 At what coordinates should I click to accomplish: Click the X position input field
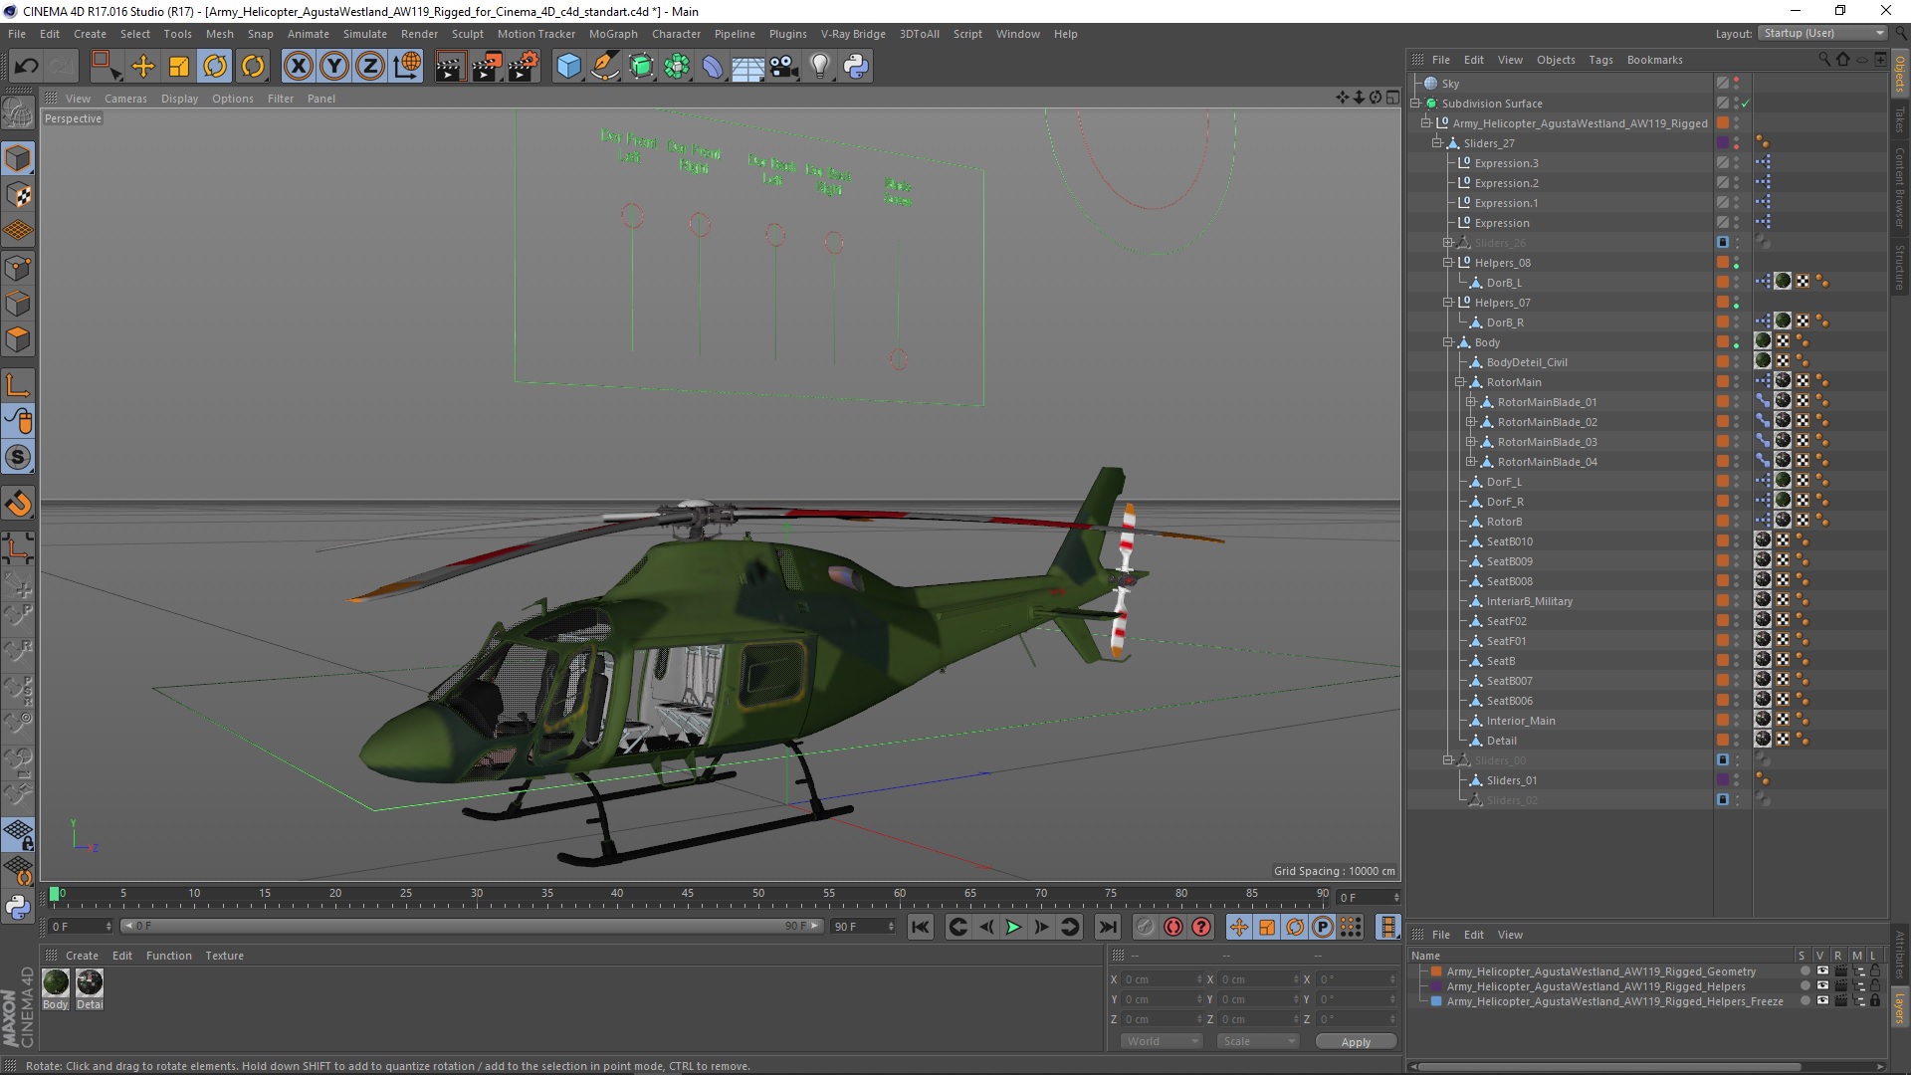(x=1163, y=979)
